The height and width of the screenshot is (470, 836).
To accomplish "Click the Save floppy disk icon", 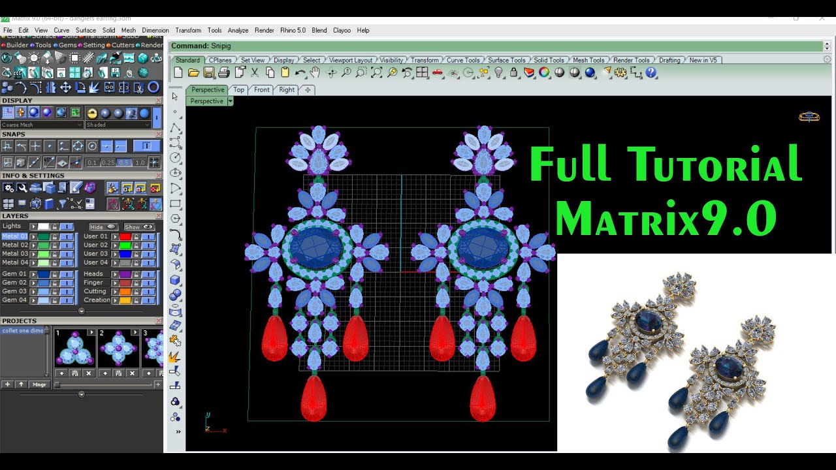I will (x=209, y=72).
